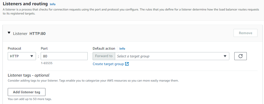Click the Protocol field label
This screenshot has height=104, width=264.
pos(14,49)
